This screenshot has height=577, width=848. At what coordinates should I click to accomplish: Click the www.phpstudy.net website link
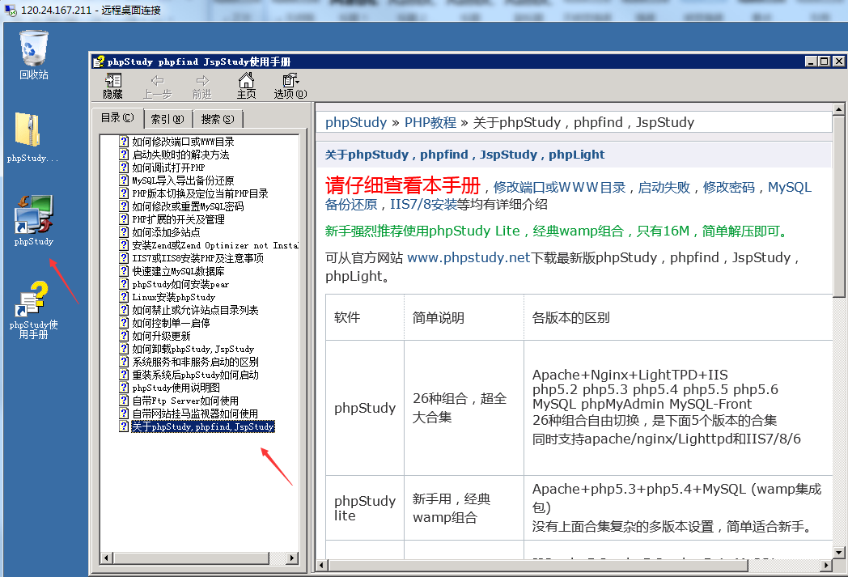click(x=468, y=258)
